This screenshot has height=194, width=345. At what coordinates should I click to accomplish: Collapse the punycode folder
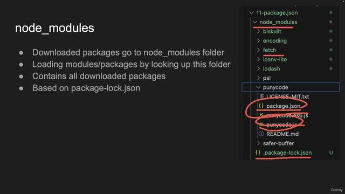point(258,87)
